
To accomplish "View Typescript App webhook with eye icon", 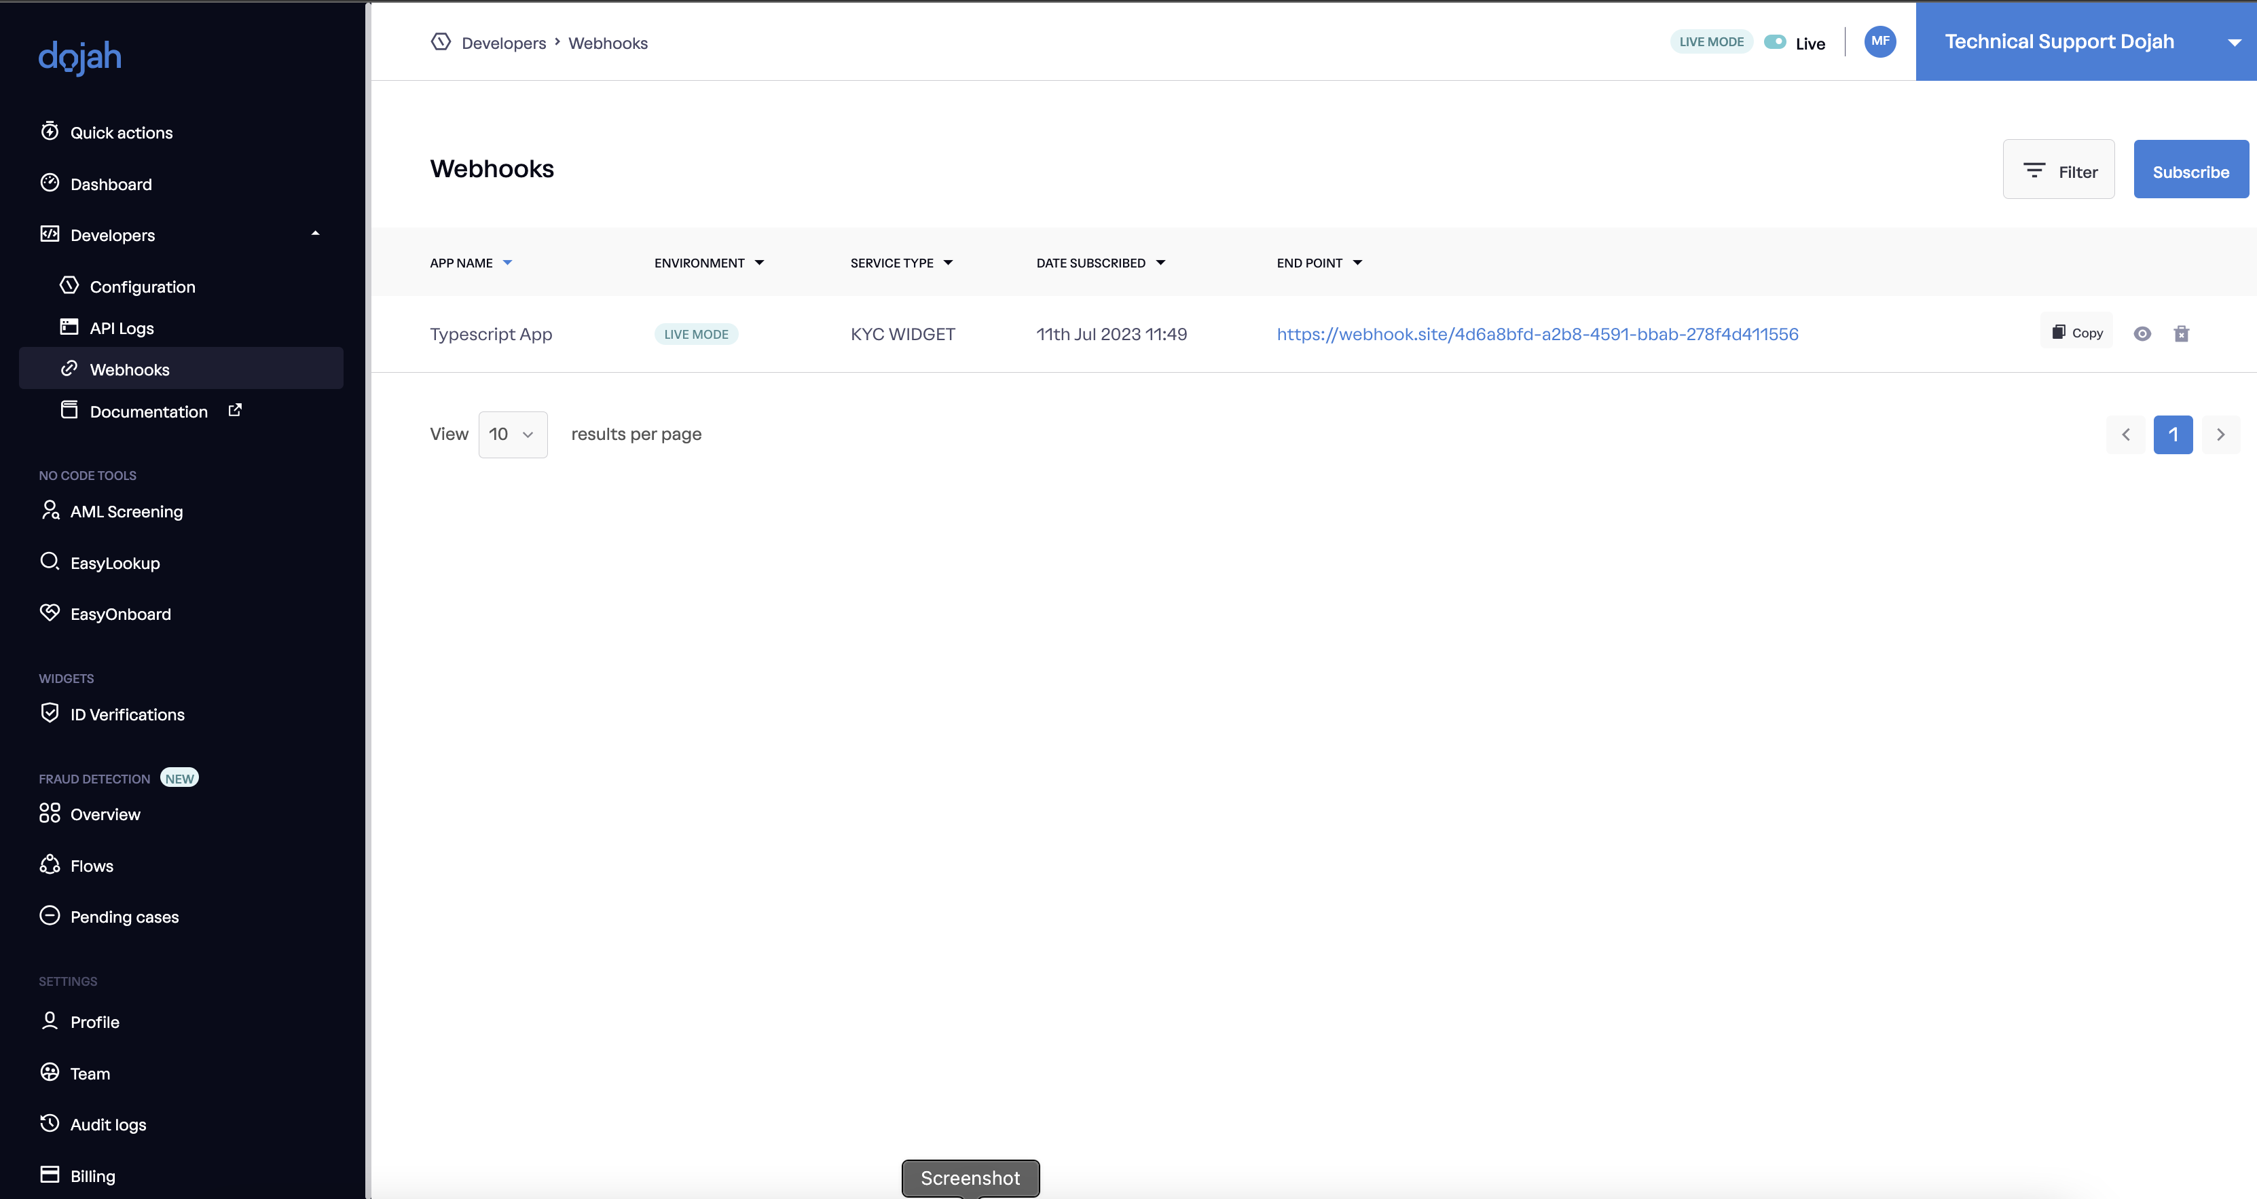I will (2142, 333).
